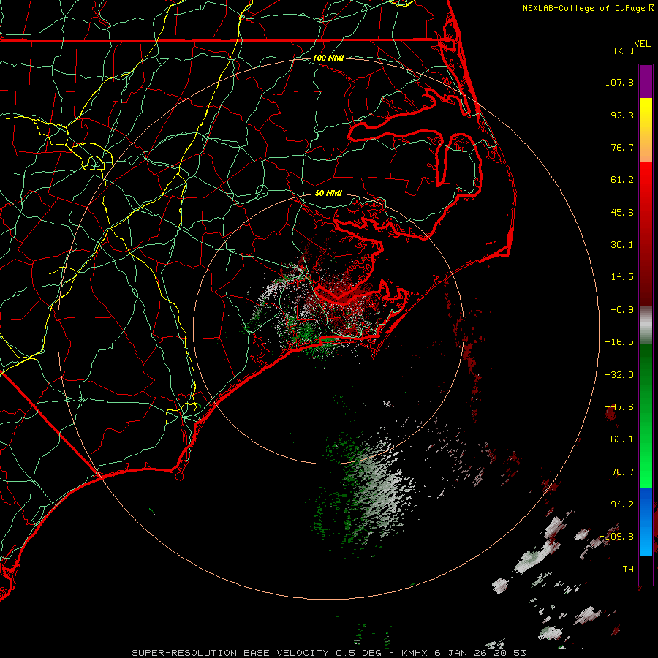Click the -78.7 legend value

tap(619, 472)
